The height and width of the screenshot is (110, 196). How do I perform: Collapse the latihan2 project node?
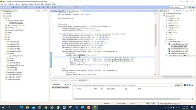2,16
